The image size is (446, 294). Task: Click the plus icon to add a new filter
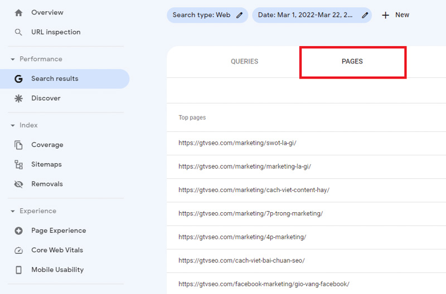coord(385,15)
